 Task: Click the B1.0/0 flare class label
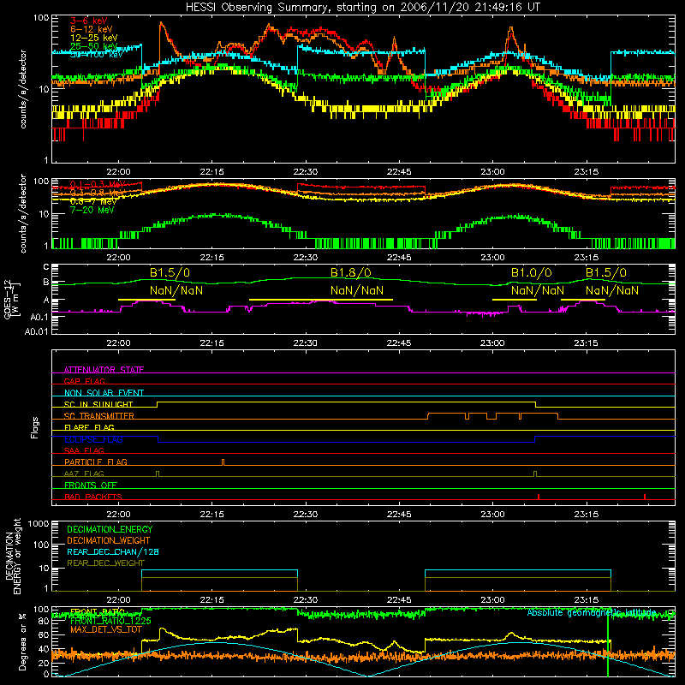(531, 273)
